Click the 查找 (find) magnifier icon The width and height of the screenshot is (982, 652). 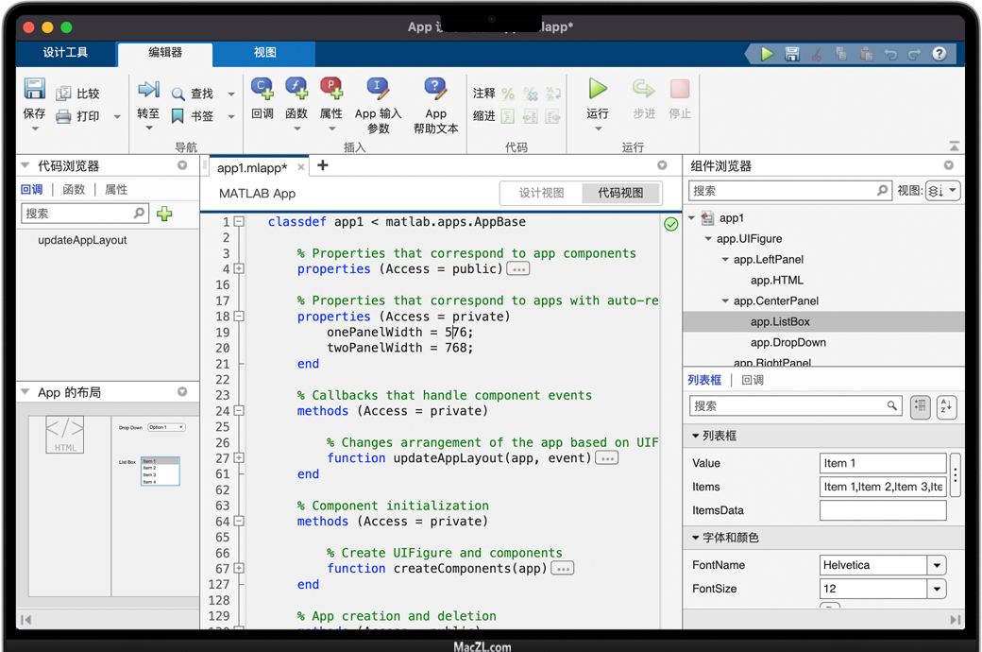178,94
